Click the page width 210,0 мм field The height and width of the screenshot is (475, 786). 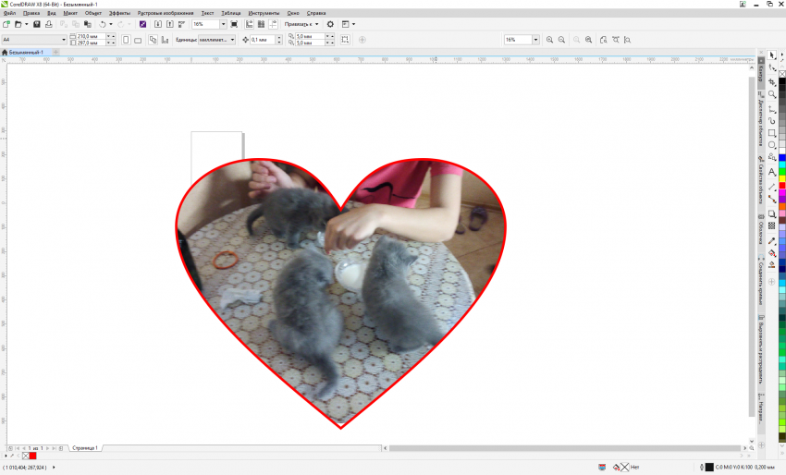(91, 37)
